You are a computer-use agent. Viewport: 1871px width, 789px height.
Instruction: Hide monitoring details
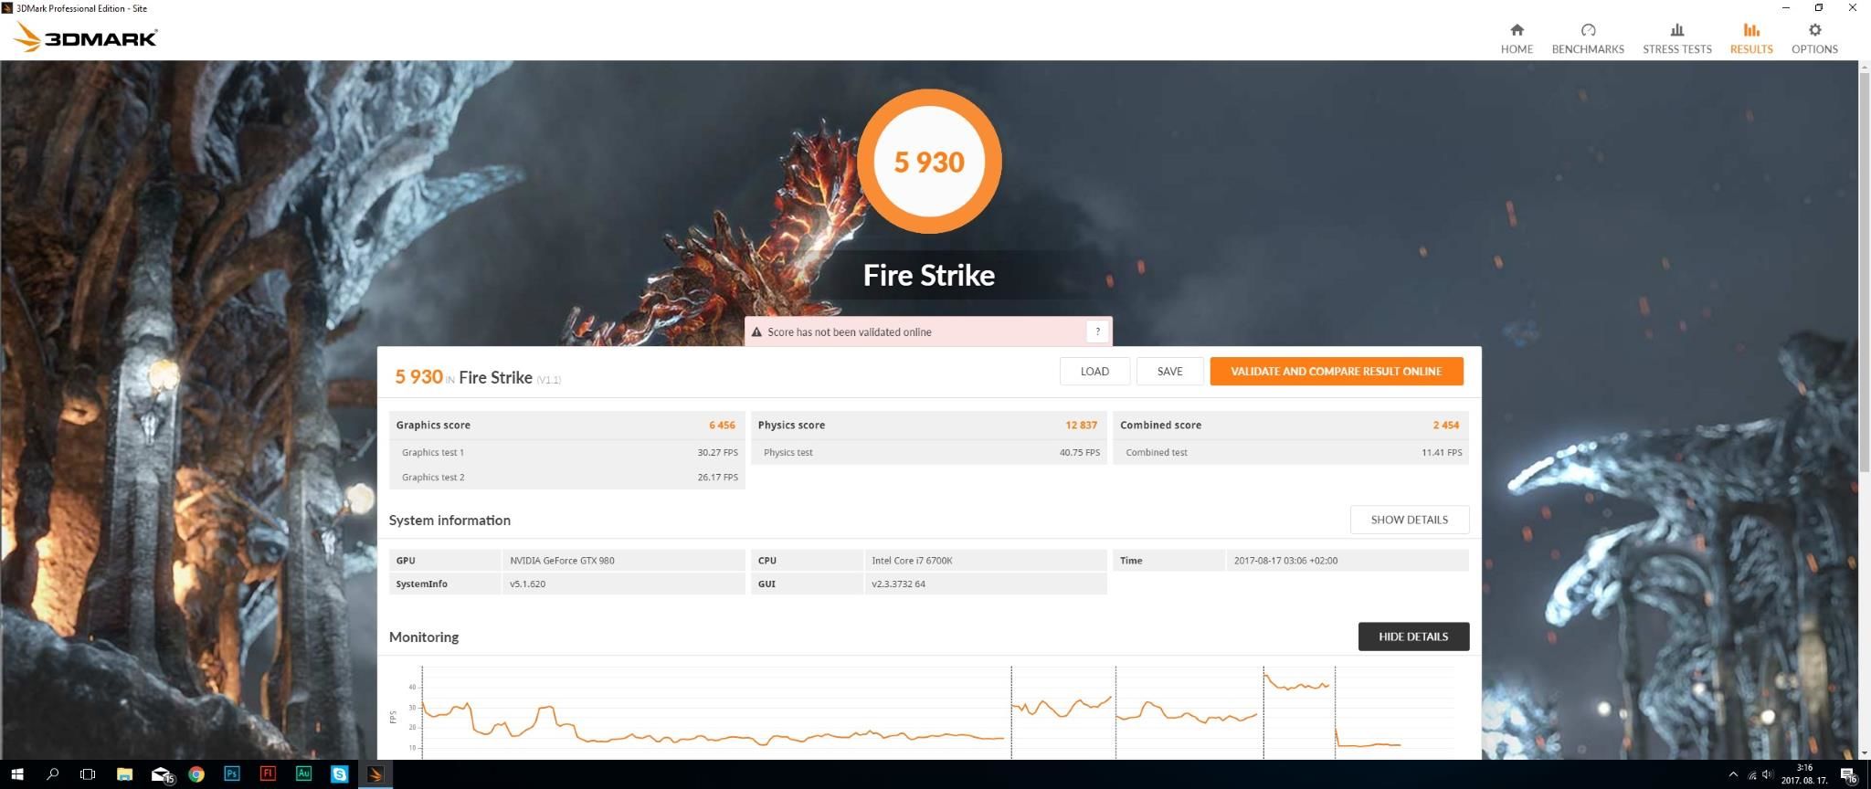pos(1413,636)
